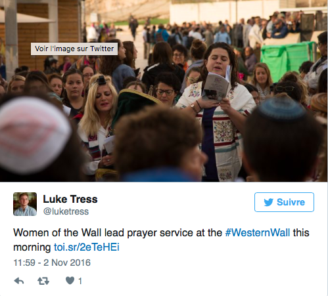Follow Luke Tress with the Suivre button
Screen dimensions: 328x296
click(284, 202)
